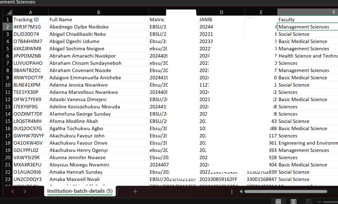This screenshot has height=204, width=338.
Task: Click the previous sheet navigation arrow
Action: point(13,191)
